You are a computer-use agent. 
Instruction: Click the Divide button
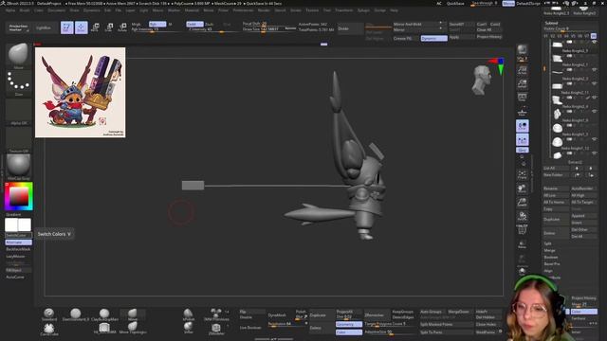pyautogui.click(x=350, y=28)
